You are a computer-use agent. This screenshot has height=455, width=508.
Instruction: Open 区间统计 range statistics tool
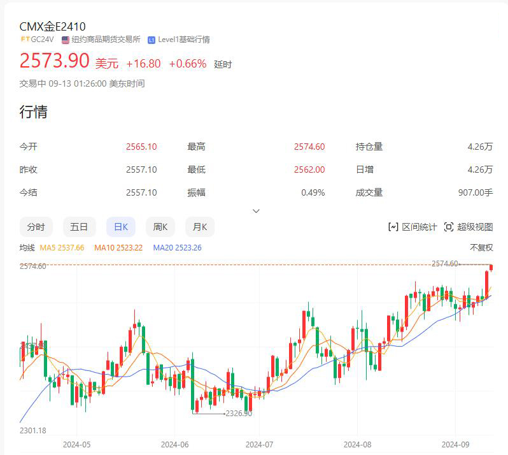tap(413, 227)
